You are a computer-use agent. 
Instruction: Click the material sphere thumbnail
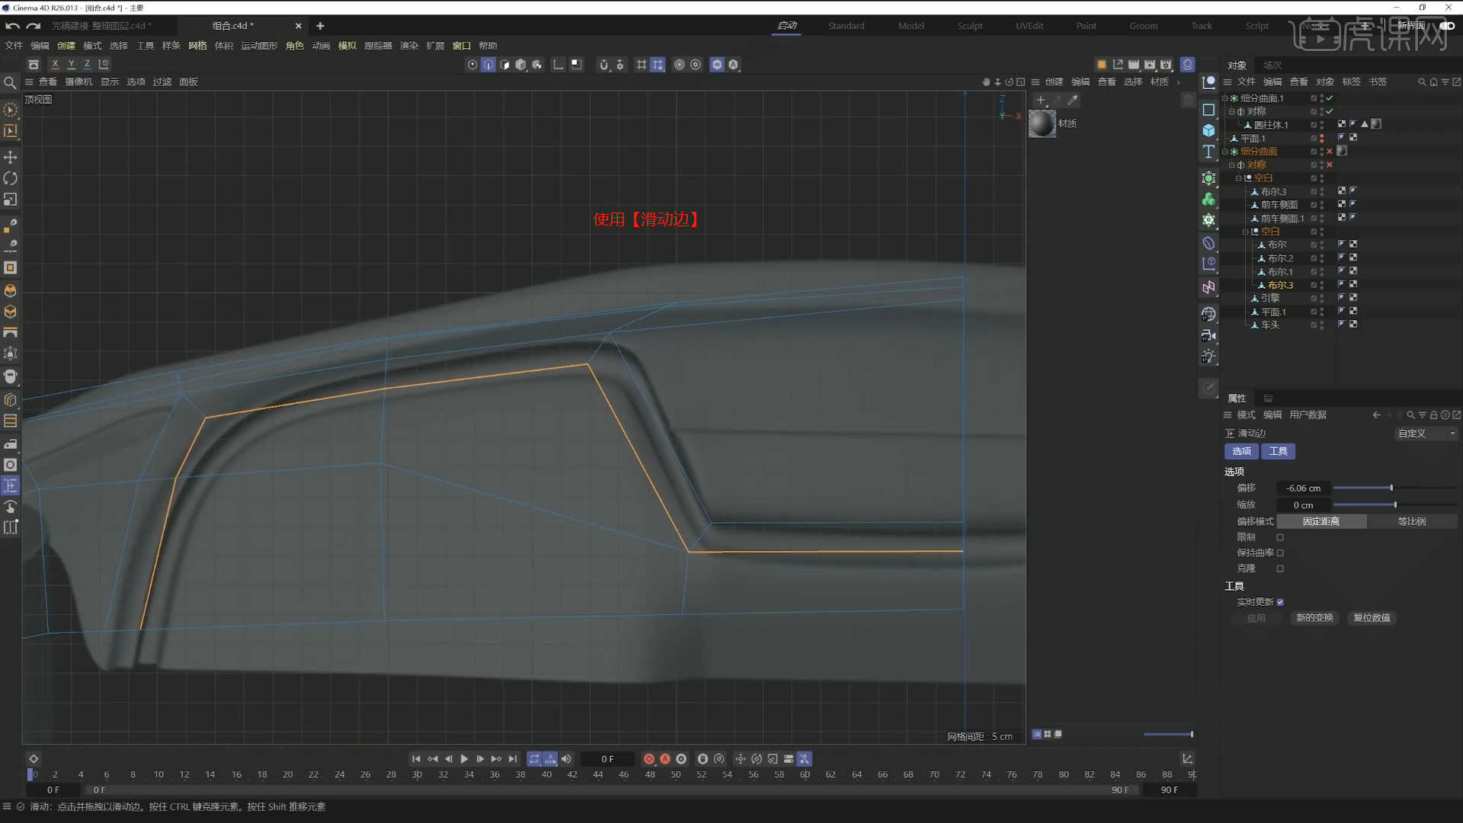coord(1042,123)
